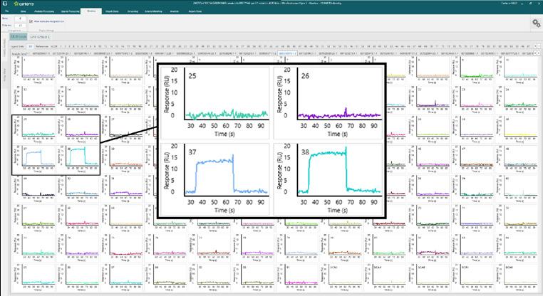This screenshot has height=296, width=543.
Task: Select small grid sensorgram plot 37
Action: pyautogui.click(x=34, y=159)
